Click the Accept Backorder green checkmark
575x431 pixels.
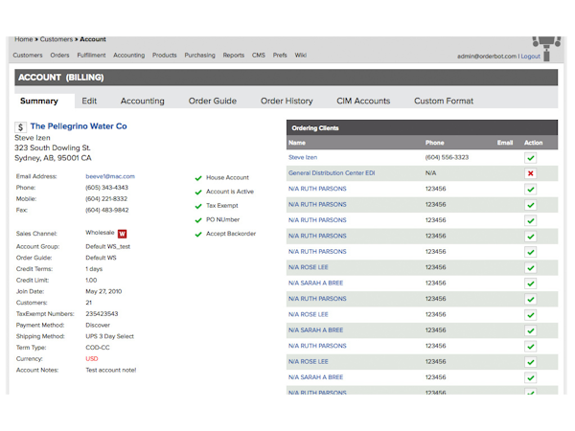click(x=198, y=234)
